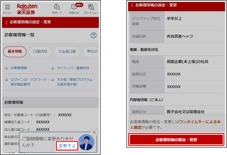Click the 内部者情報（ご本人） heading

pyautogui.click(x=147, y=100)
